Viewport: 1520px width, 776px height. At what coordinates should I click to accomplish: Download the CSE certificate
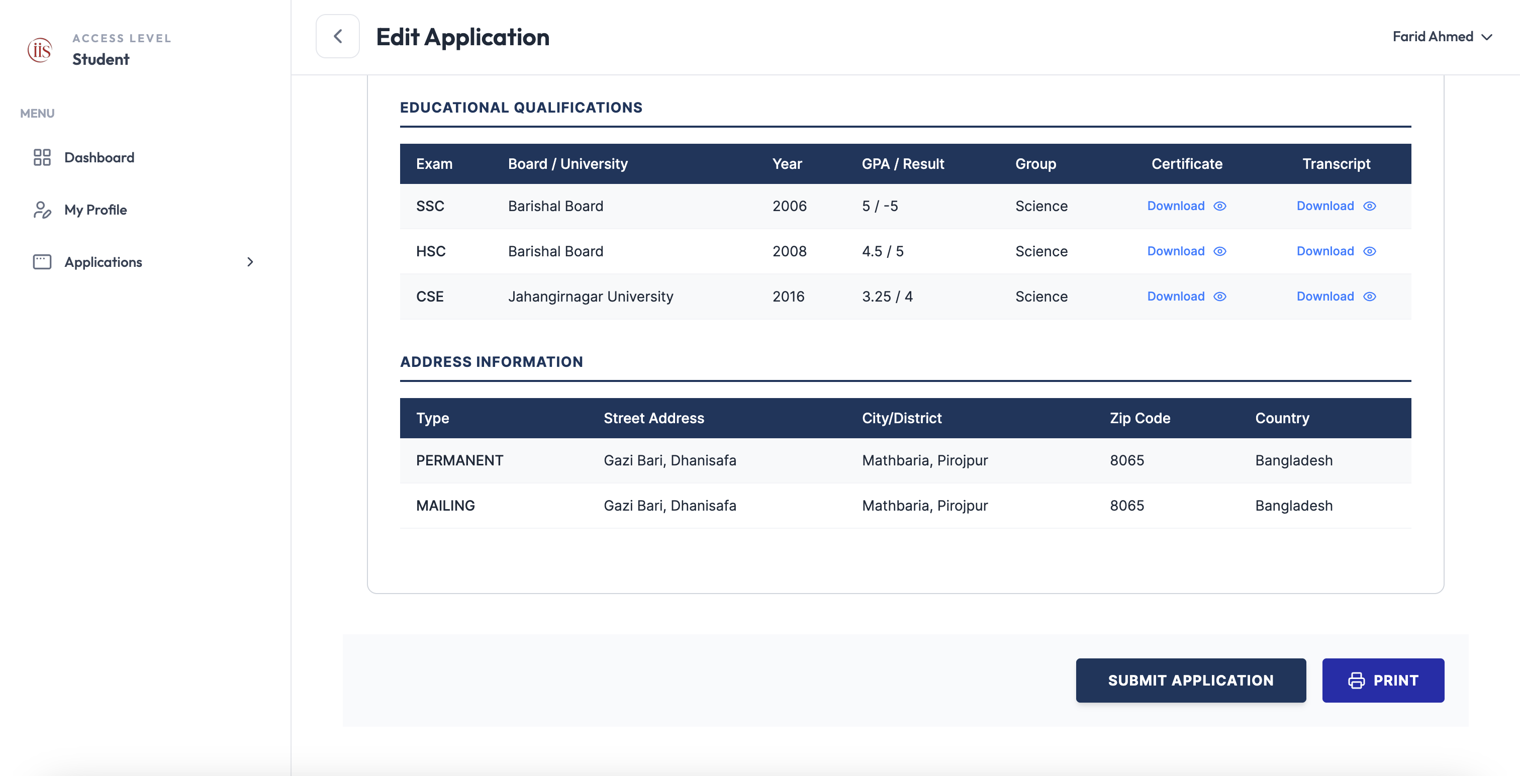tap(1175, 296)
